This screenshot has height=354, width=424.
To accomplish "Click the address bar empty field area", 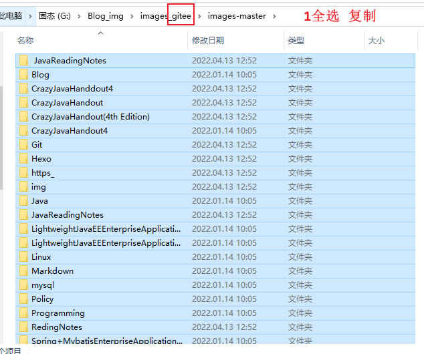I will pyautogui.click(x=352, y=16).
